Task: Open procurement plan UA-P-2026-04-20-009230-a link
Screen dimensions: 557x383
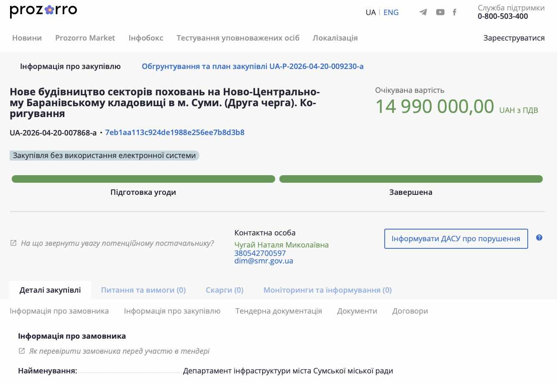Action: point(252,66)
